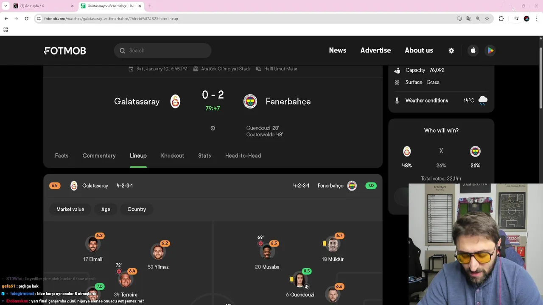Screen dimensions: 543x305
Task: Click the browser address bar URL
Action: [x=111, y=19]
